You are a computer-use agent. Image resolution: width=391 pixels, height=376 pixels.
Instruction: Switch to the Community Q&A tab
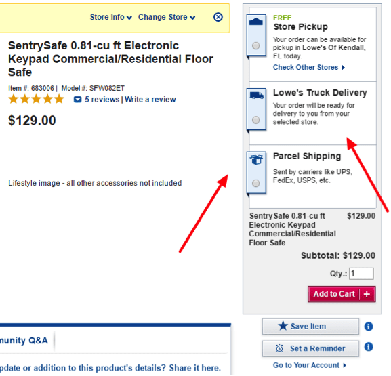point(24,341)
